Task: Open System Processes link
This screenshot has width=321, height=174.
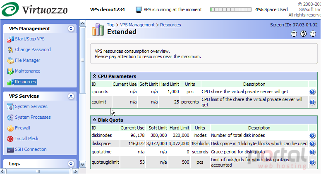Action: (33, 117)
